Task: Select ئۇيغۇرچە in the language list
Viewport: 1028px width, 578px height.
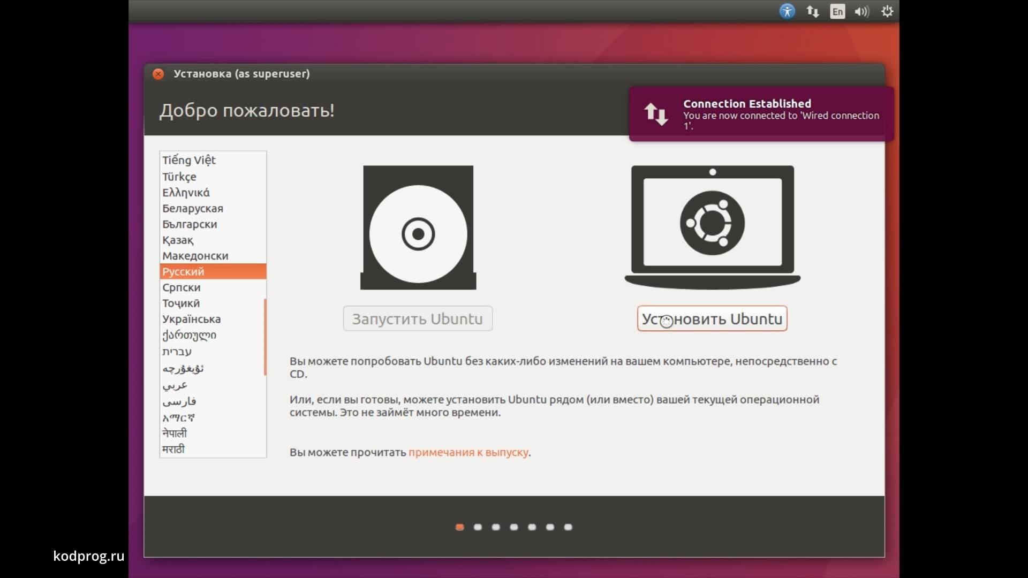Action: tap(213, 368)
